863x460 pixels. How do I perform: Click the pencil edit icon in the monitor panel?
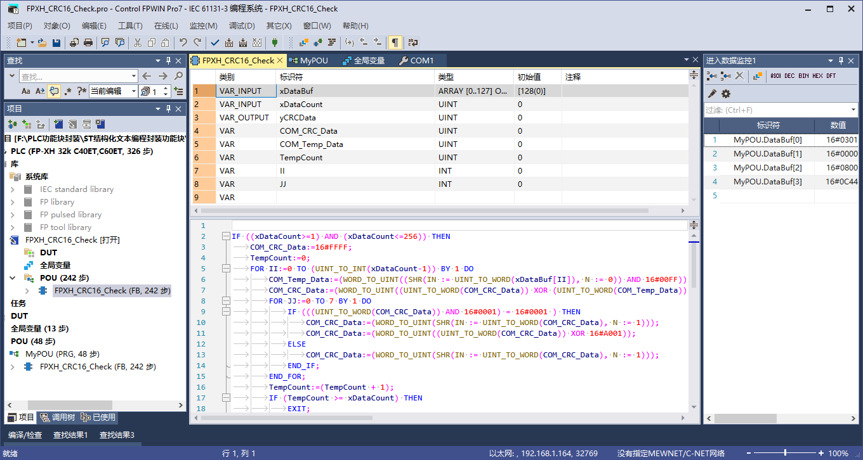[712, 93]
